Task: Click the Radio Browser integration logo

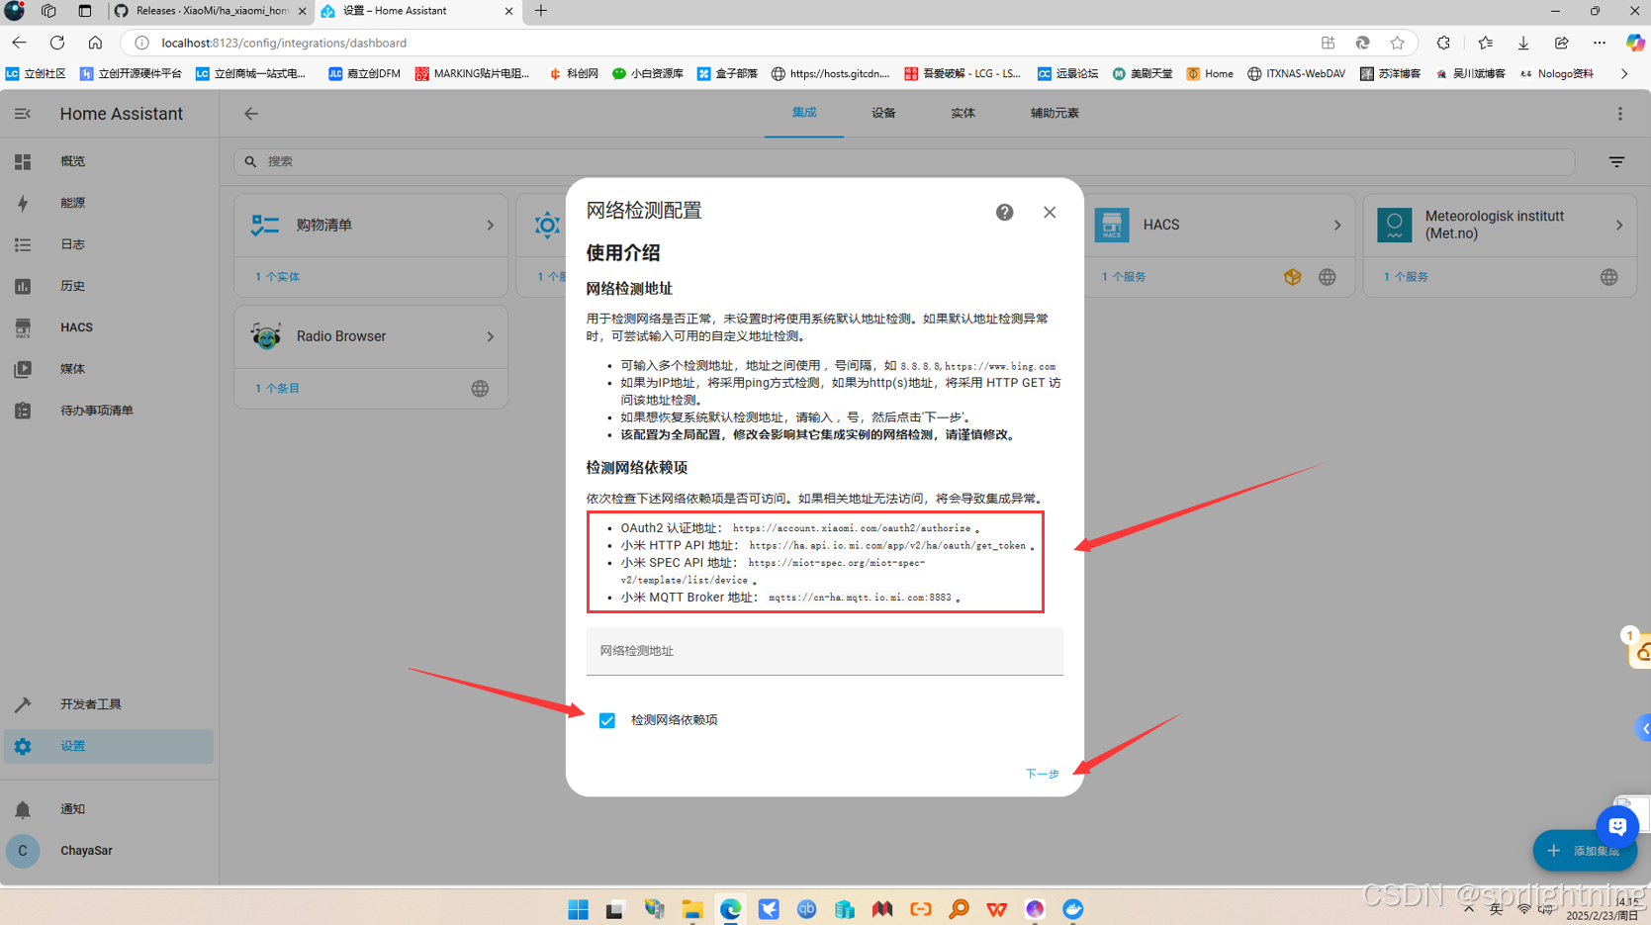Action: [265, 336]
